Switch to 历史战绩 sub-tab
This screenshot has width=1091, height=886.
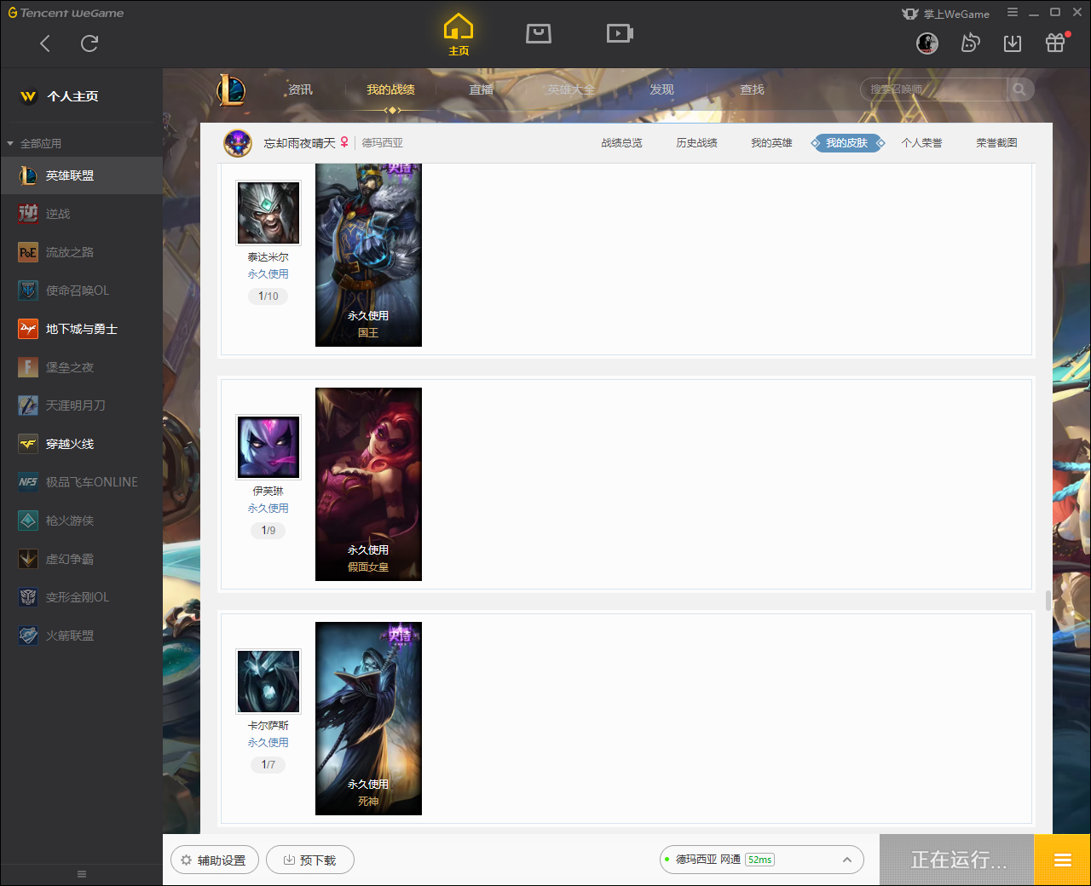tap(696, 143)
